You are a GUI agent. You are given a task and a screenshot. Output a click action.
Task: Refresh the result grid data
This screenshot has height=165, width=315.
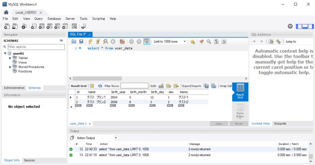[x=100, y=86]
